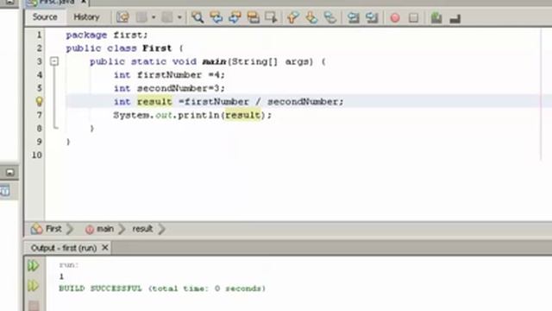Click Find Previous Occurrence icon
The width and height of the screenshot is (552, 311).
coord(216,17)
